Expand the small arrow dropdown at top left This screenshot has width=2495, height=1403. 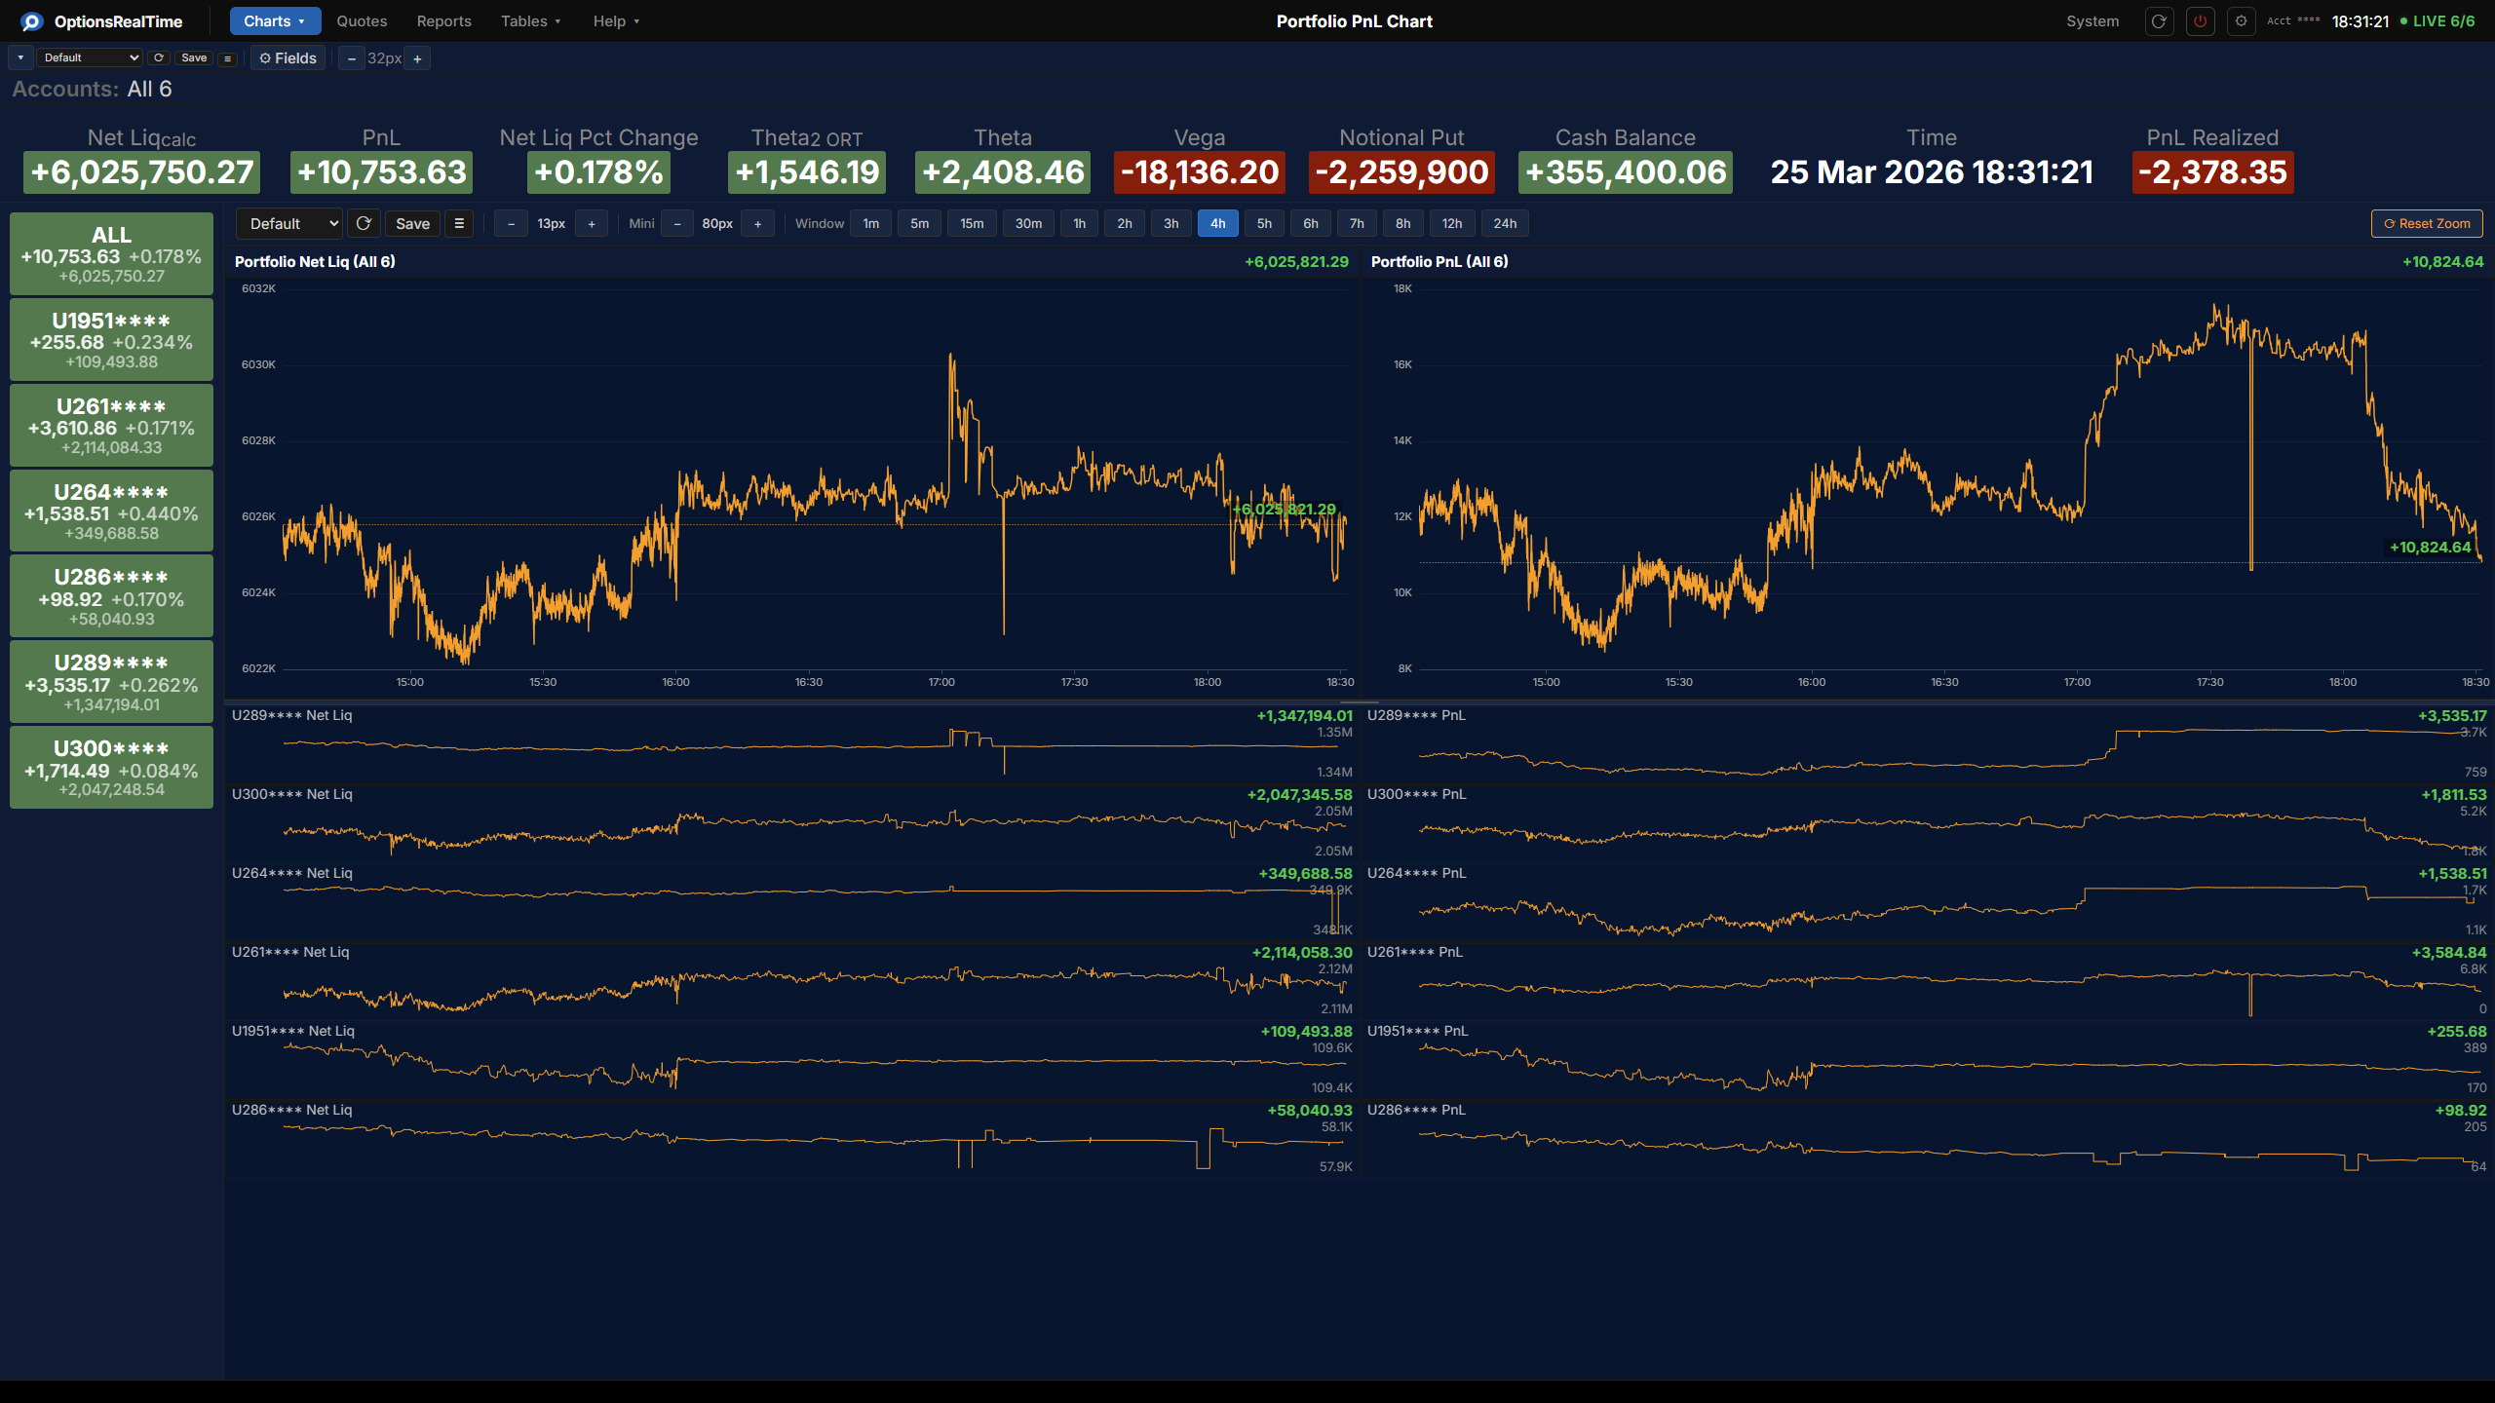pos(20,57)
